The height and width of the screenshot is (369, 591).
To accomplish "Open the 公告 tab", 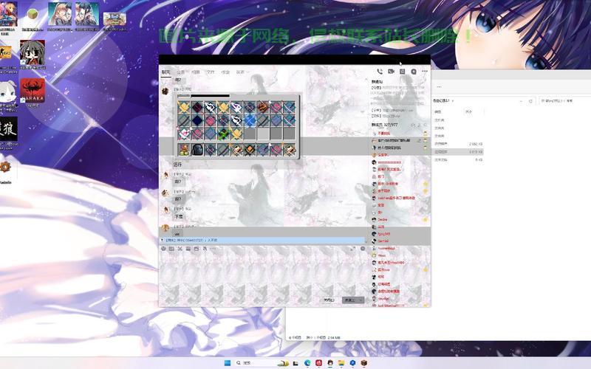I will coord(181,72).
